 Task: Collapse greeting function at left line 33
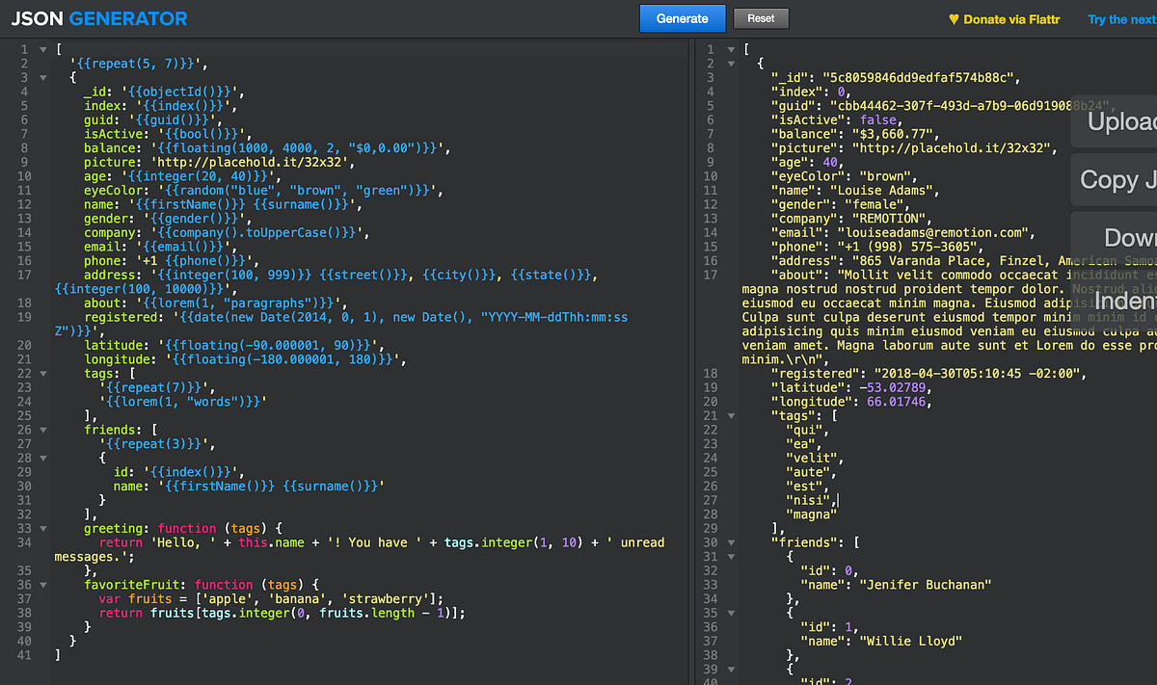[42, 528]
